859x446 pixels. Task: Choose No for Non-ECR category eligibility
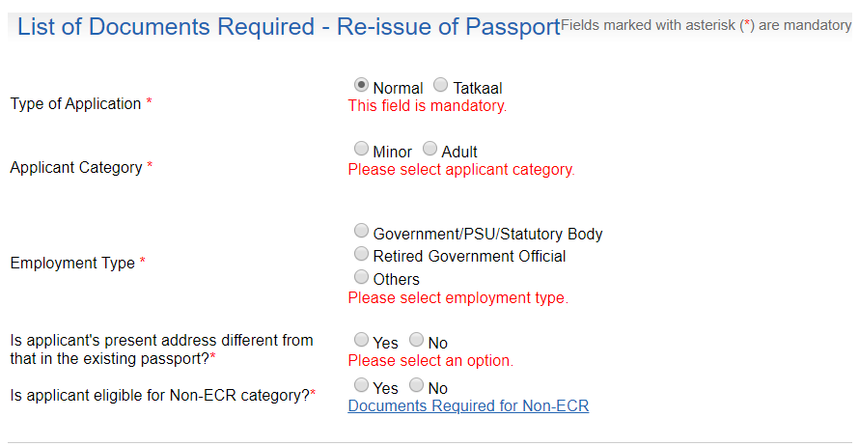coord(416,385)
